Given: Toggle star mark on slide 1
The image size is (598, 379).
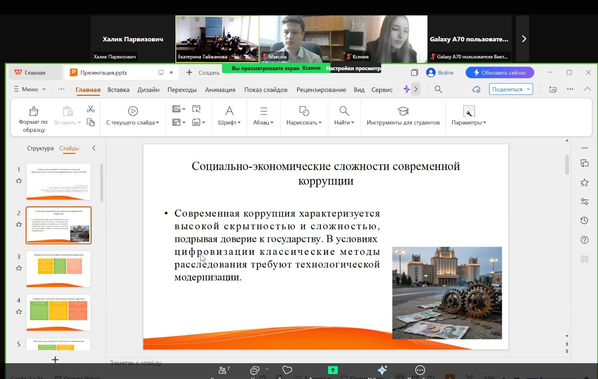Looking at the screenshot, I should [19, 181].
